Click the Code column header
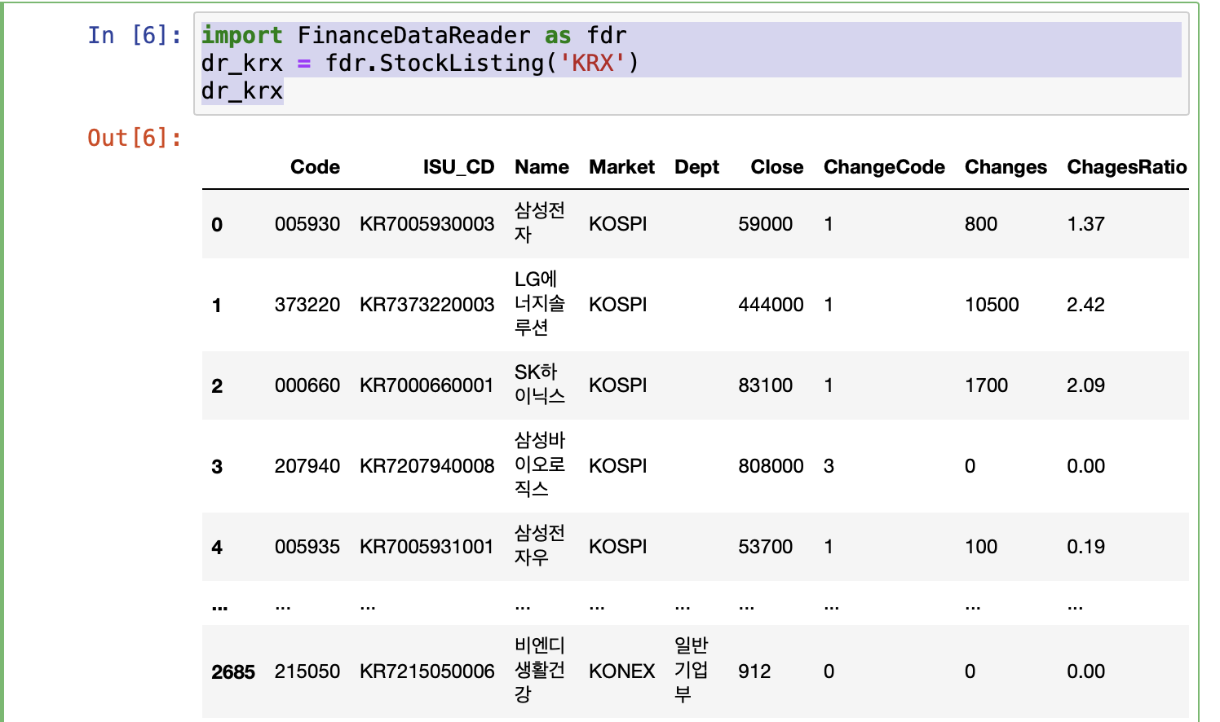This screenshot has height=722, width=1220. tap(315, 167)
